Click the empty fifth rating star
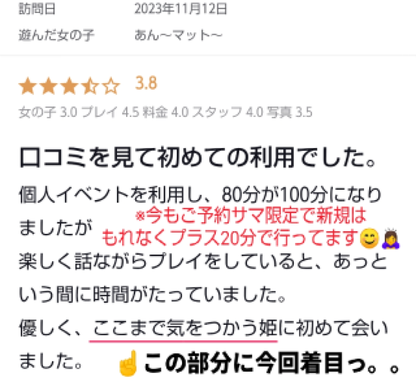This screenshot has width=416, height=382. [x=111, y=85]
